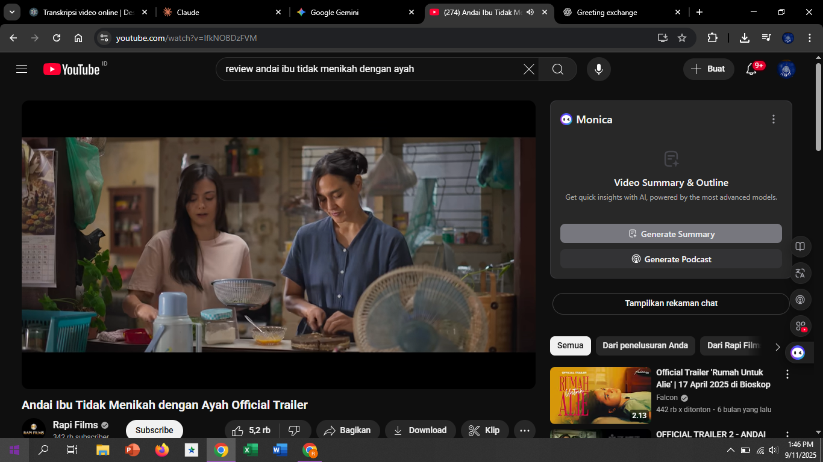Dislike the trailer video

[295, 431]
